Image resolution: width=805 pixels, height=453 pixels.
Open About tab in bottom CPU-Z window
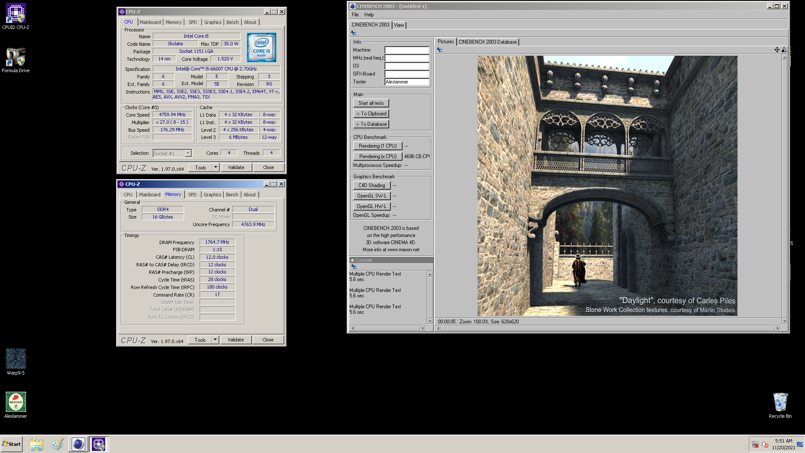250,195
